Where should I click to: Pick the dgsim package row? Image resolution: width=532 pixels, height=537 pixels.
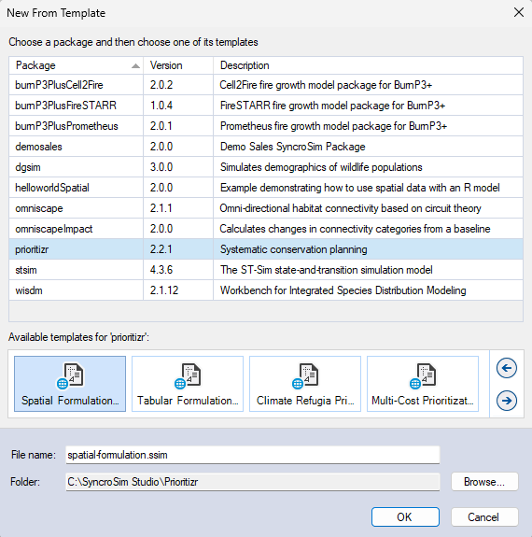point(266,167)
